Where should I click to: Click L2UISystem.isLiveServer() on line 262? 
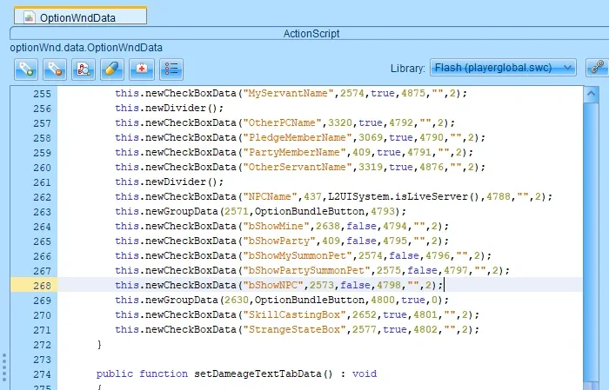[x=404, y=196]
